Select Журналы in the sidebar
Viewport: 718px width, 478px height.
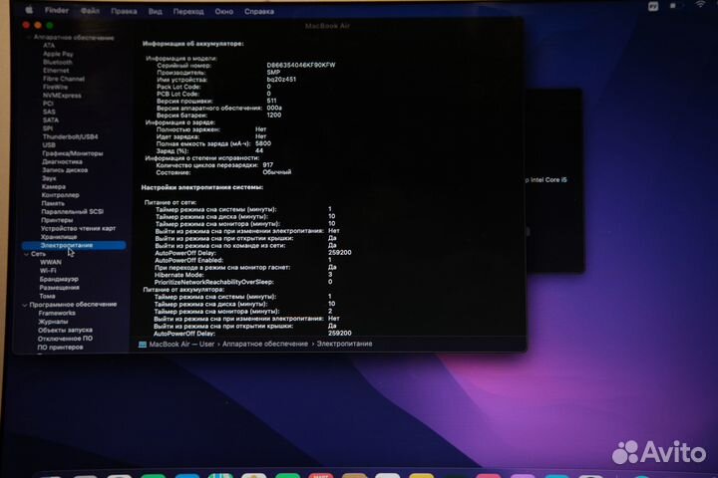point(53,322)
